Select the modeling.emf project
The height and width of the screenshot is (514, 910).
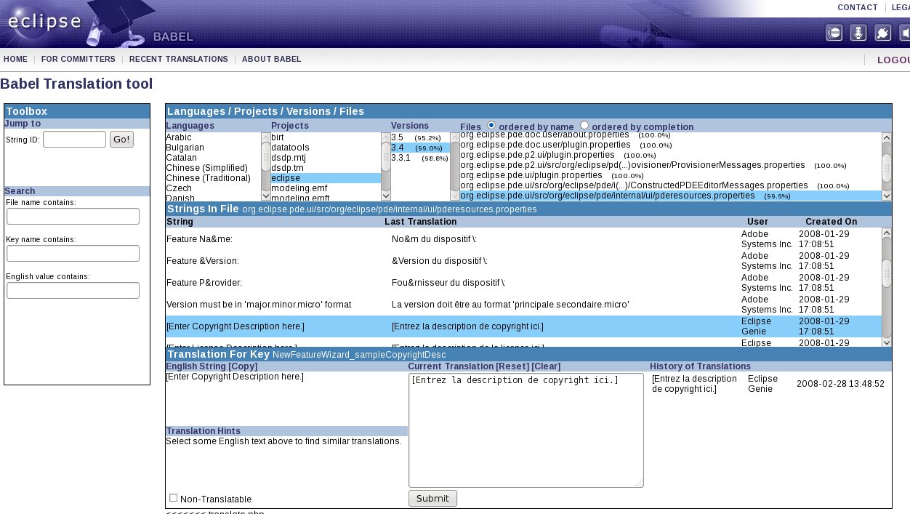pos(326,188)
